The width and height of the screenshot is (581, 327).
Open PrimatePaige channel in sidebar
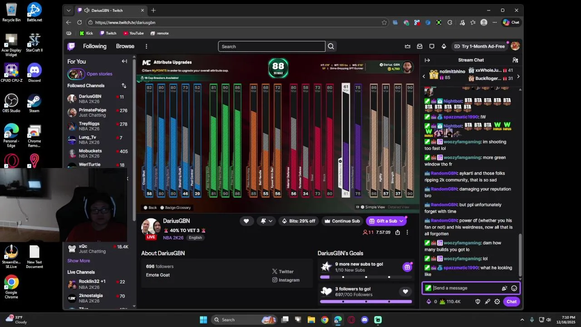[x=98, y=112]
